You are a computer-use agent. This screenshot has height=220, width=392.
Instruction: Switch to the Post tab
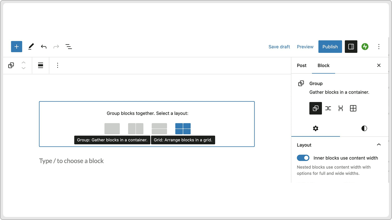(x=302, y=65)
